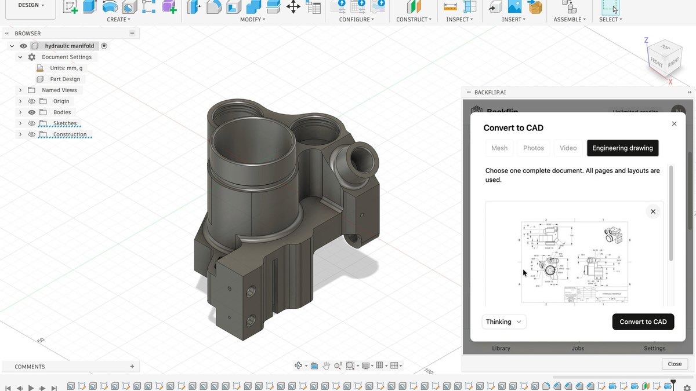Switch to the Photos tab

pos(534,148)
